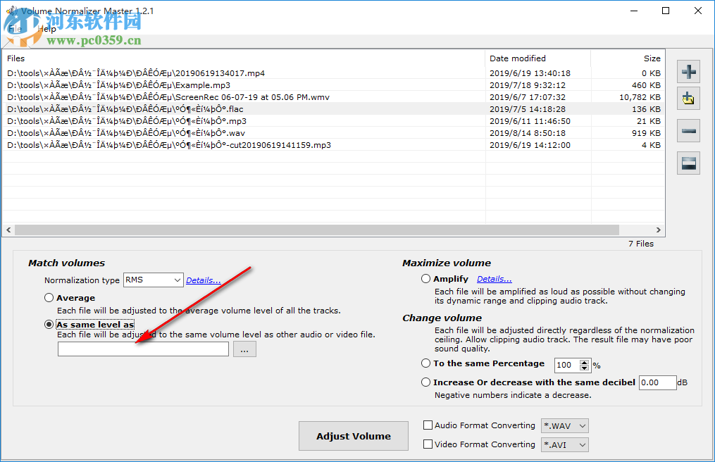
Task: Open the Help menu
Action: point(46,29)
